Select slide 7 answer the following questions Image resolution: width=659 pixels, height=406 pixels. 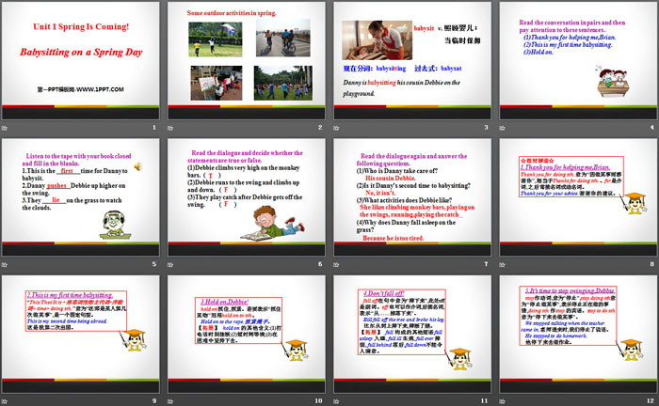[412, 197]
